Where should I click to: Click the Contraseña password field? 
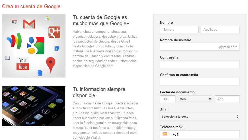(200, 64)
